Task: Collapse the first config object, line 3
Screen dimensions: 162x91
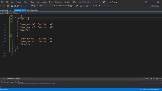Action: (x=11, y=21)
